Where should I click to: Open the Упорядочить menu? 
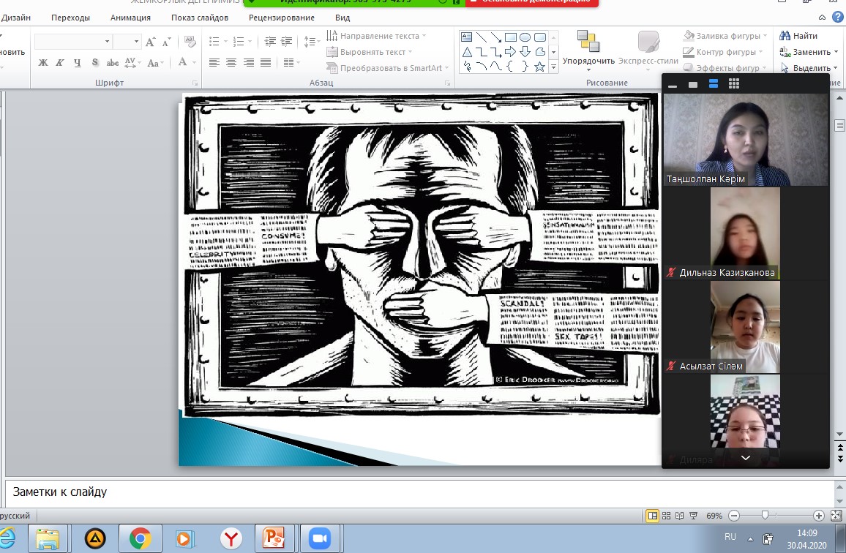(x=588, y=50)
